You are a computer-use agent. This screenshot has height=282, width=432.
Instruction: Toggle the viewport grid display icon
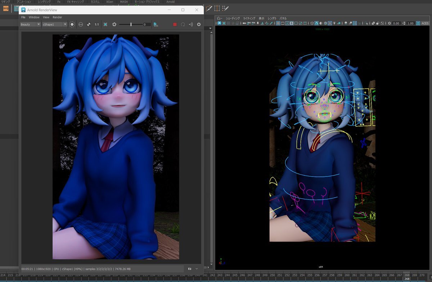(278, 23)
